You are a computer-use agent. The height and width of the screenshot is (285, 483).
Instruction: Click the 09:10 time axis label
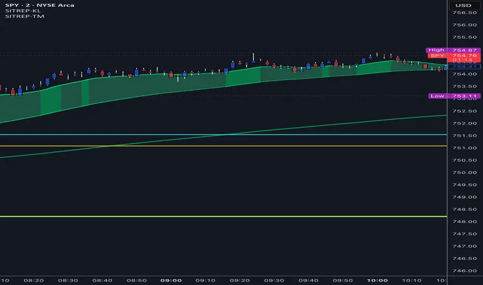point(205,280)
